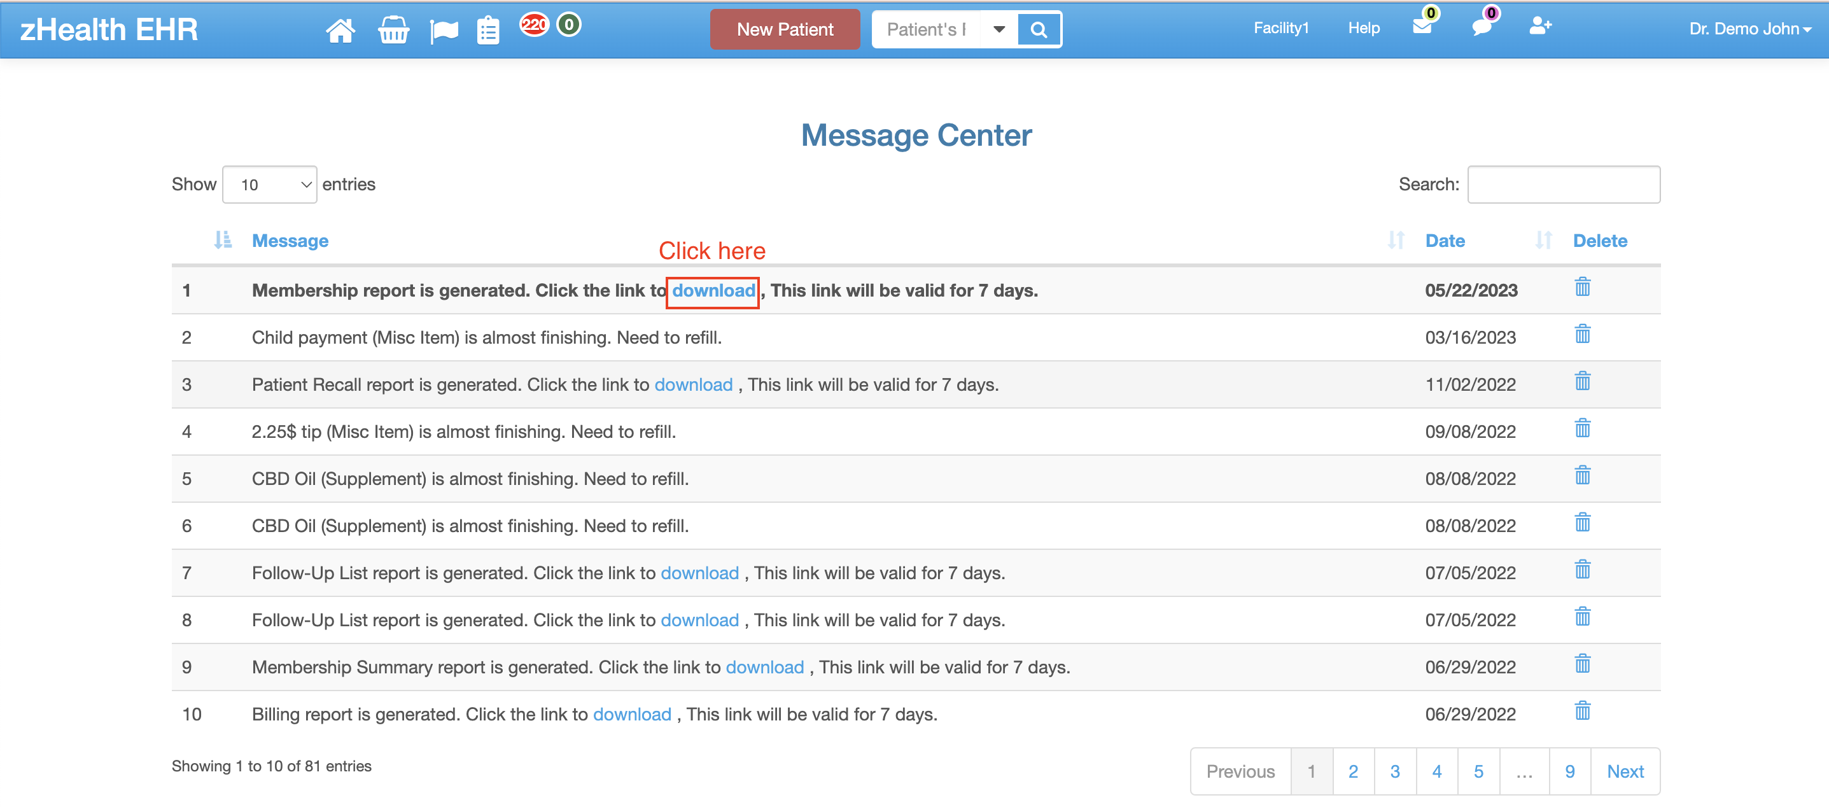Open the Dr. Demo John user menu

click(1749, 29)
